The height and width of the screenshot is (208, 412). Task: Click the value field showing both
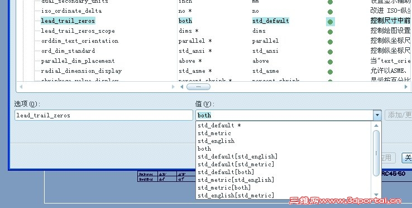point(285,115)
